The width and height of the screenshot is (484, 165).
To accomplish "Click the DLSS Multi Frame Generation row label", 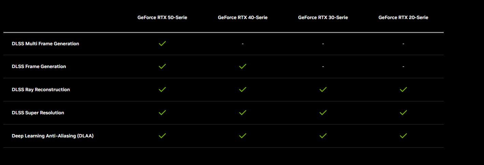I will click(x=45, y=44).
